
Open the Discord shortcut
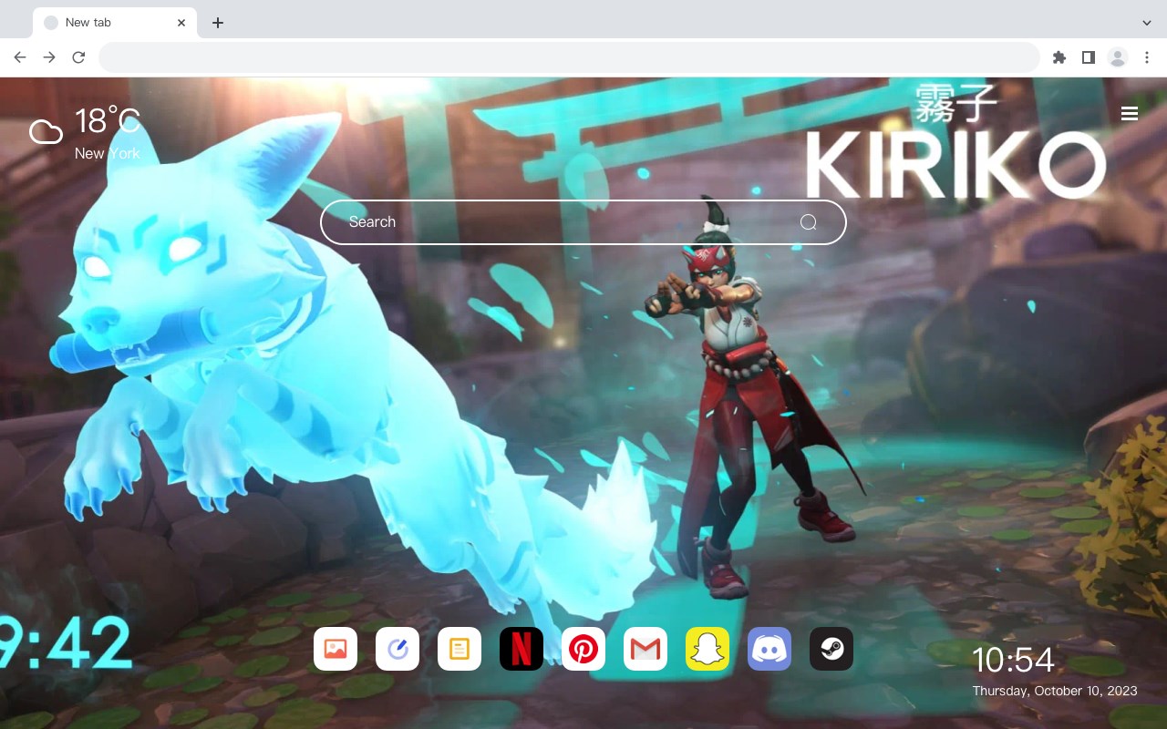[769, 649]
